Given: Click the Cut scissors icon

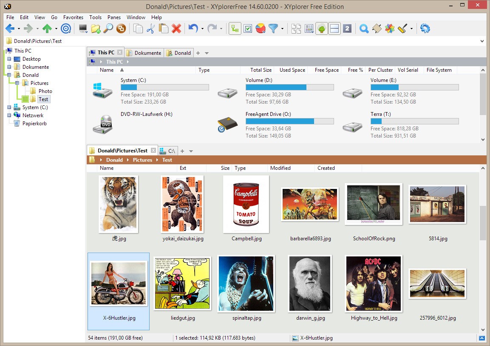Looking at the screenshot, I should pos(150,29).
